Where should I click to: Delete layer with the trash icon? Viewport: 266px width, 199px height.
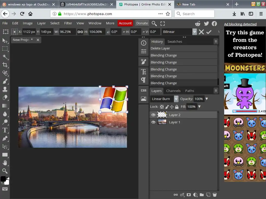click(x=215, y=195)
